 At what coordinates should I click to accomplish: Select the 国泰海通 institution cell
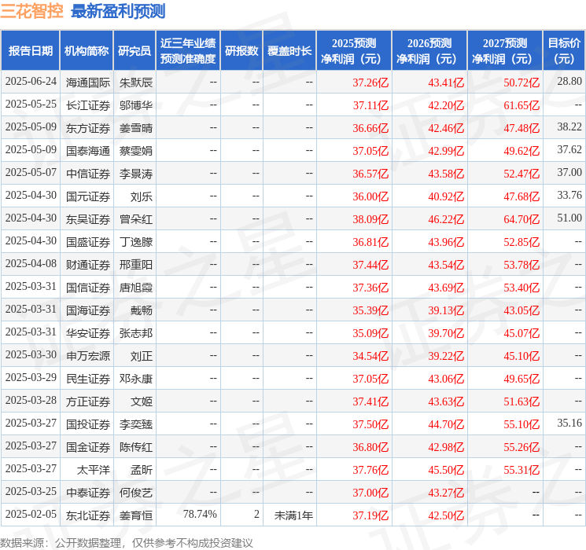point(88,151)
